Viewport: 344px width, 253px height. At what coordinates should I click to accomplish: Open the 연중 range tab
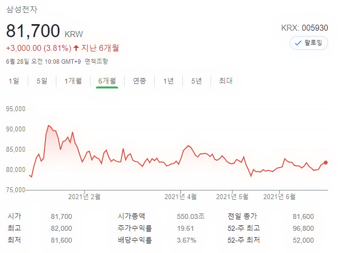point(139,81)
